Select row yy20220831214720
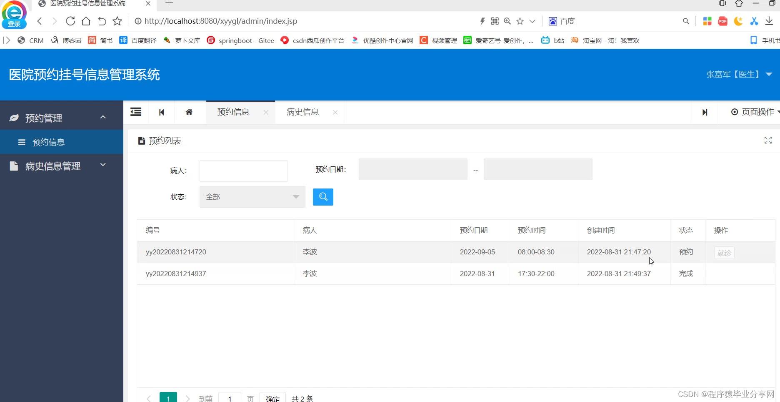This screenshot has width=780, height=402. pos(456,252)
